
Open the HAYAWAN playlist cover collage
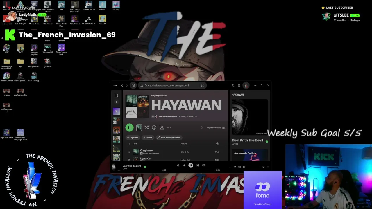point(137,107)
